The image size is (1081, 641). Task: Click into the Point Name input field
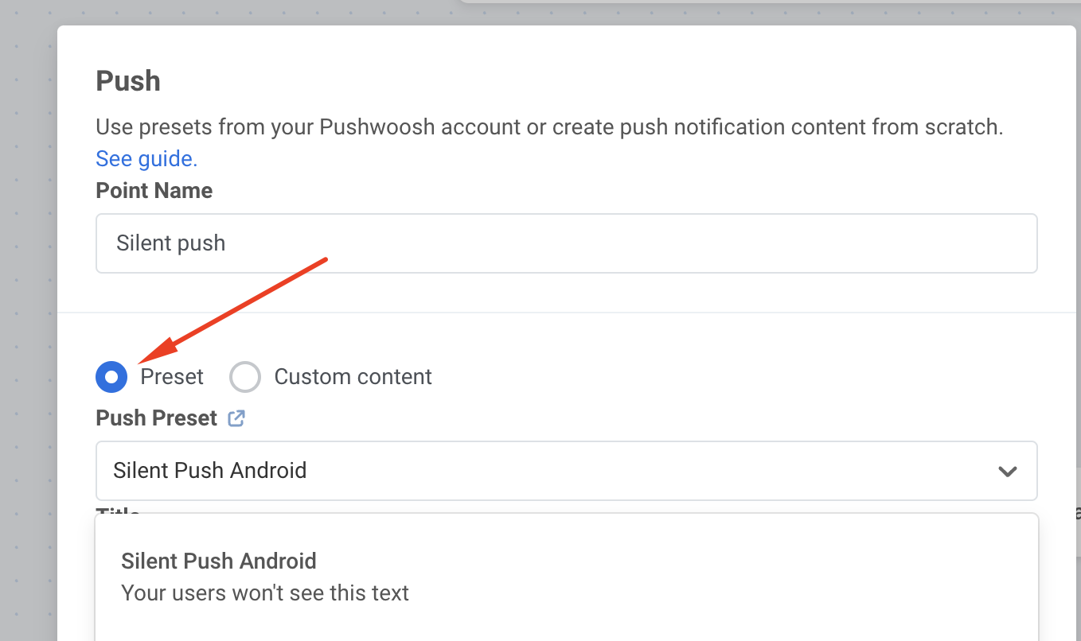566,243
